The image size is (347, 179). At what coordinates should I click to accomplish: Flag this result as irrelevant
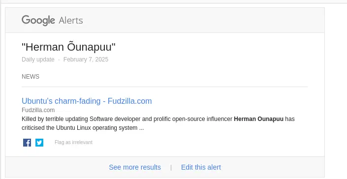coord(73,142)
